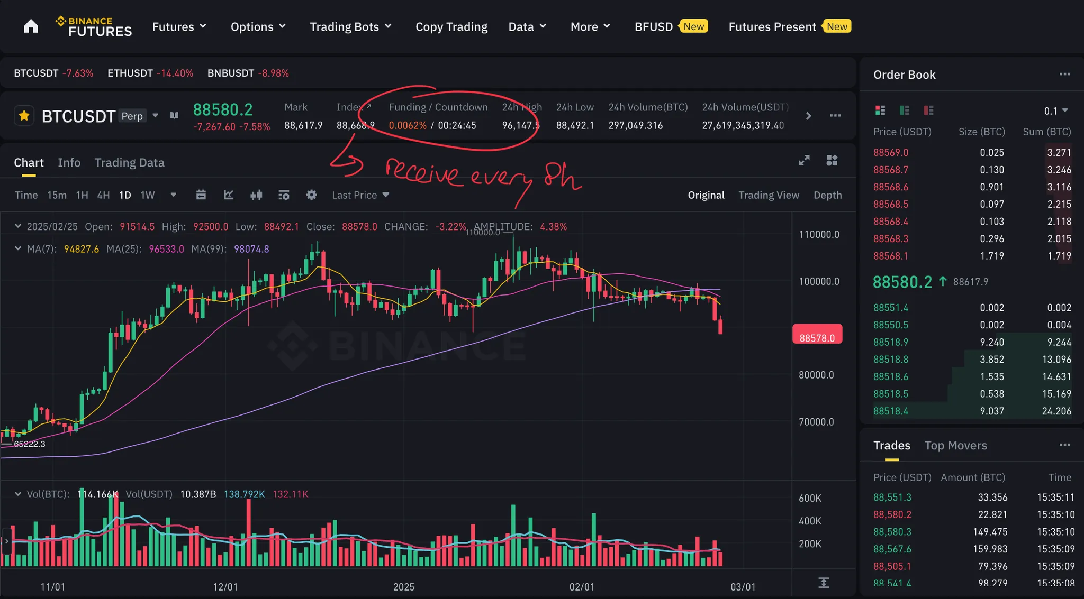
Task: Show only buy orders in Order Book
Action: [x=905, y=110]
